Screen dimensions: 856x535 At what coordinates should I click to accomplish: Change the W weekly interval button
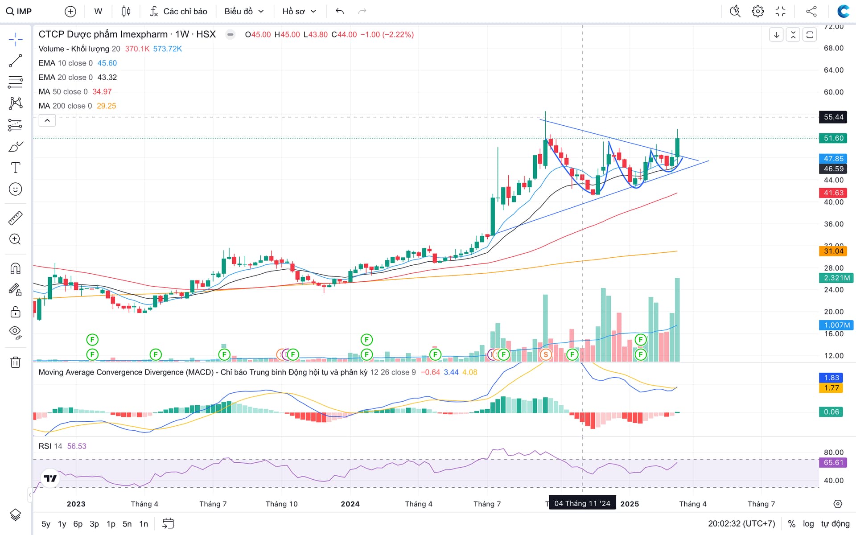98,11
